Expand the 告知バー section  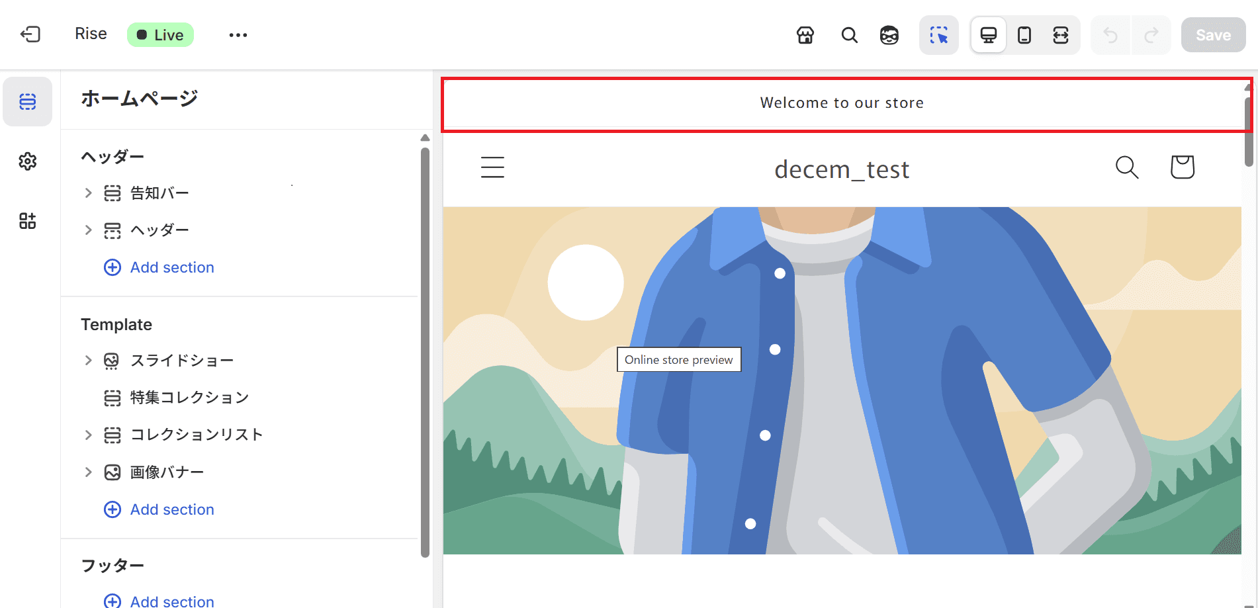pos(89,193)
